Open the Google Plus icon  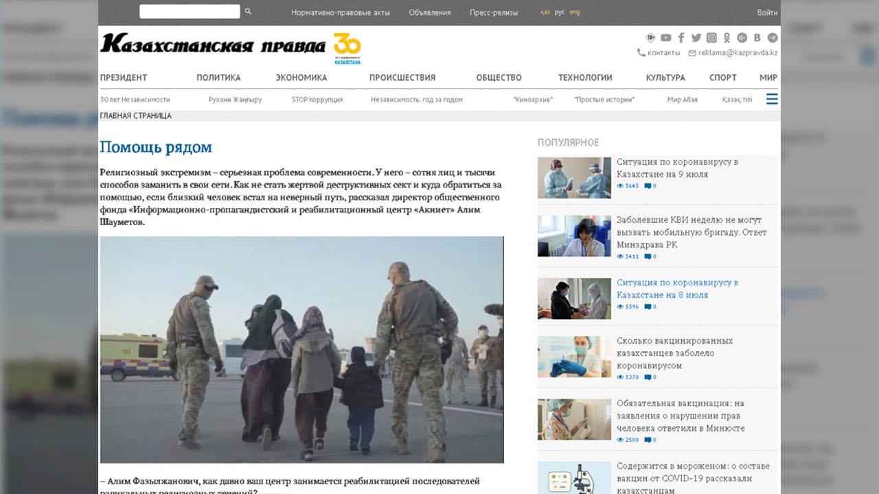pos(742,38)
